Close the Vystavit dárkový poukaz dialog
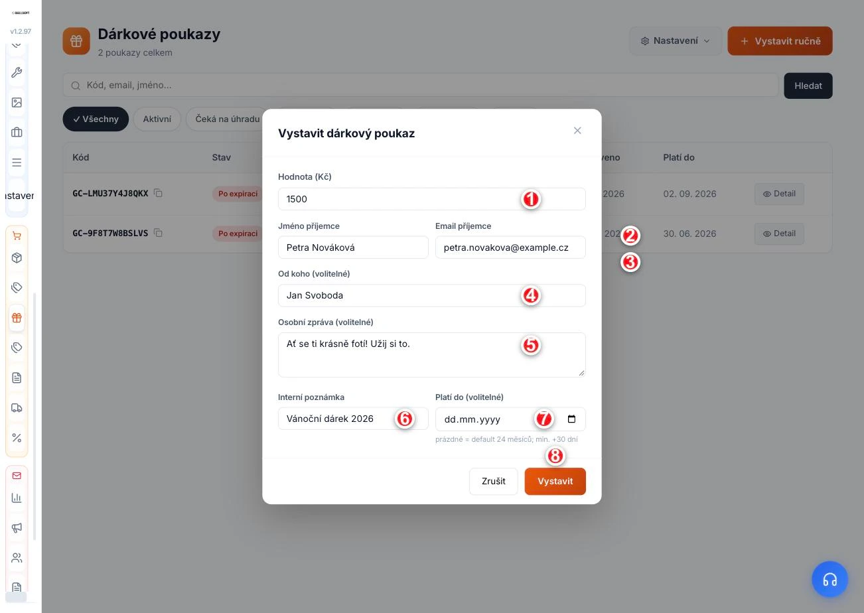The height and width of the screenshot is (613, 864). coord(577,131)
